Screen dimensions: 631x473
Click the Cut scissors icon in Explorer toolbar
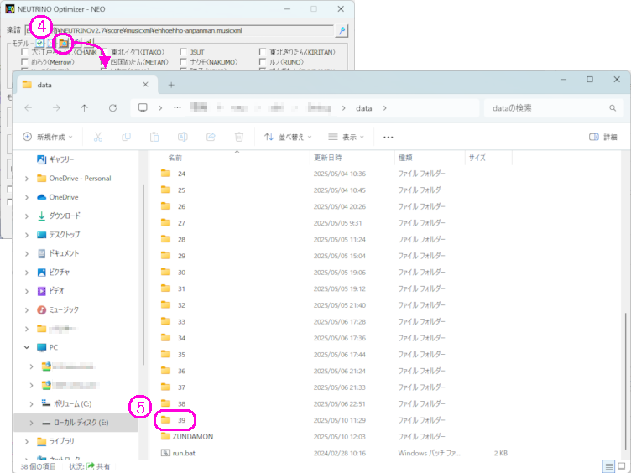pyautogui.click(x=98, y=138)
